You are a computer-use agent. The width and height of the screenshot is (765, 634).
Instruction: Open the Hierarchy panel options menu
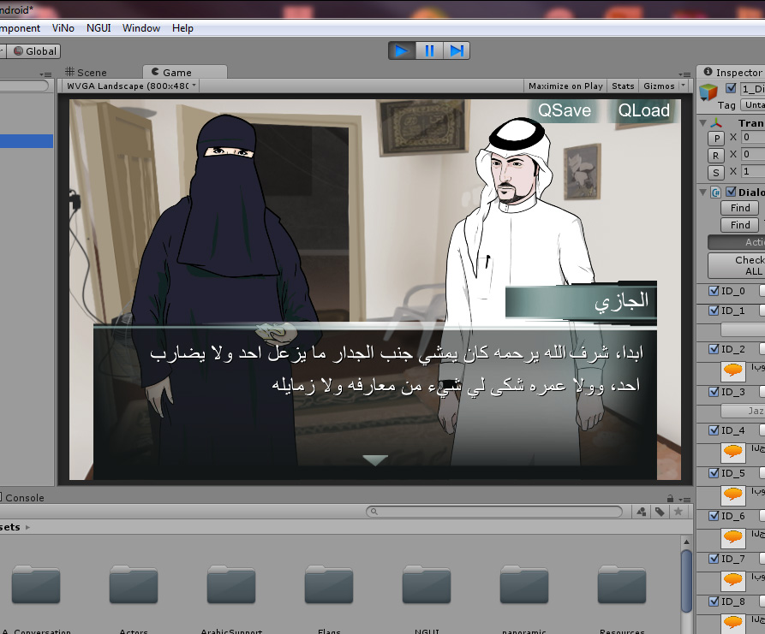tap(45, 74)
